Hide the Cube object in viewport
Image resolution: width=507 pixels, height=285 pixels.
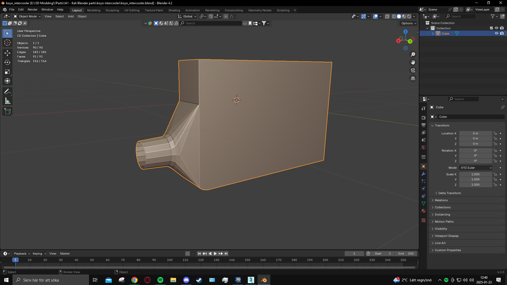click(x=496, y=34)
